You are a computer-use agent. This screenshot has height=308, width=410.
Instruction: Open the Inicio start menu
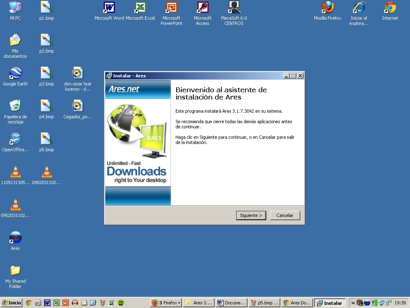(x=11, y=303)
